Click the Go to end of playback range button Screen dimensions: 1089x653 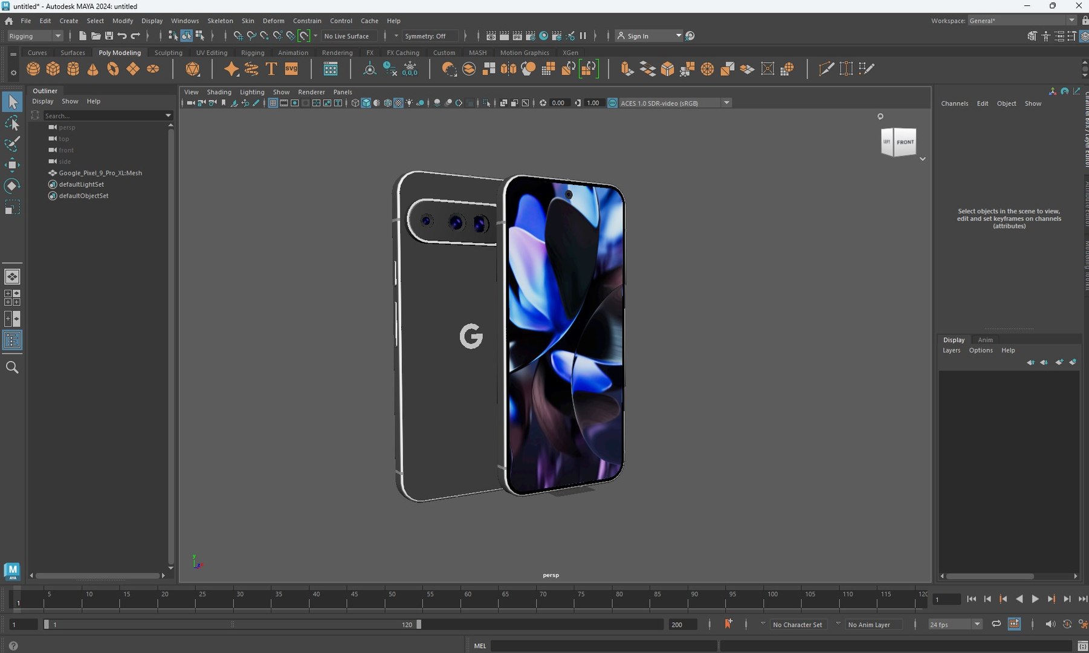pos(1082,599)
